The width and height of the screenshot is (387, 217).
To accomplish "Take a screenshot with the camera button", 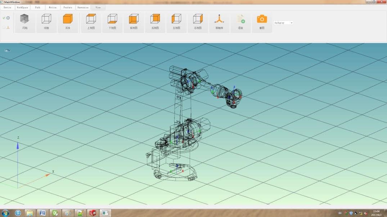I will [x=262, y=22].
